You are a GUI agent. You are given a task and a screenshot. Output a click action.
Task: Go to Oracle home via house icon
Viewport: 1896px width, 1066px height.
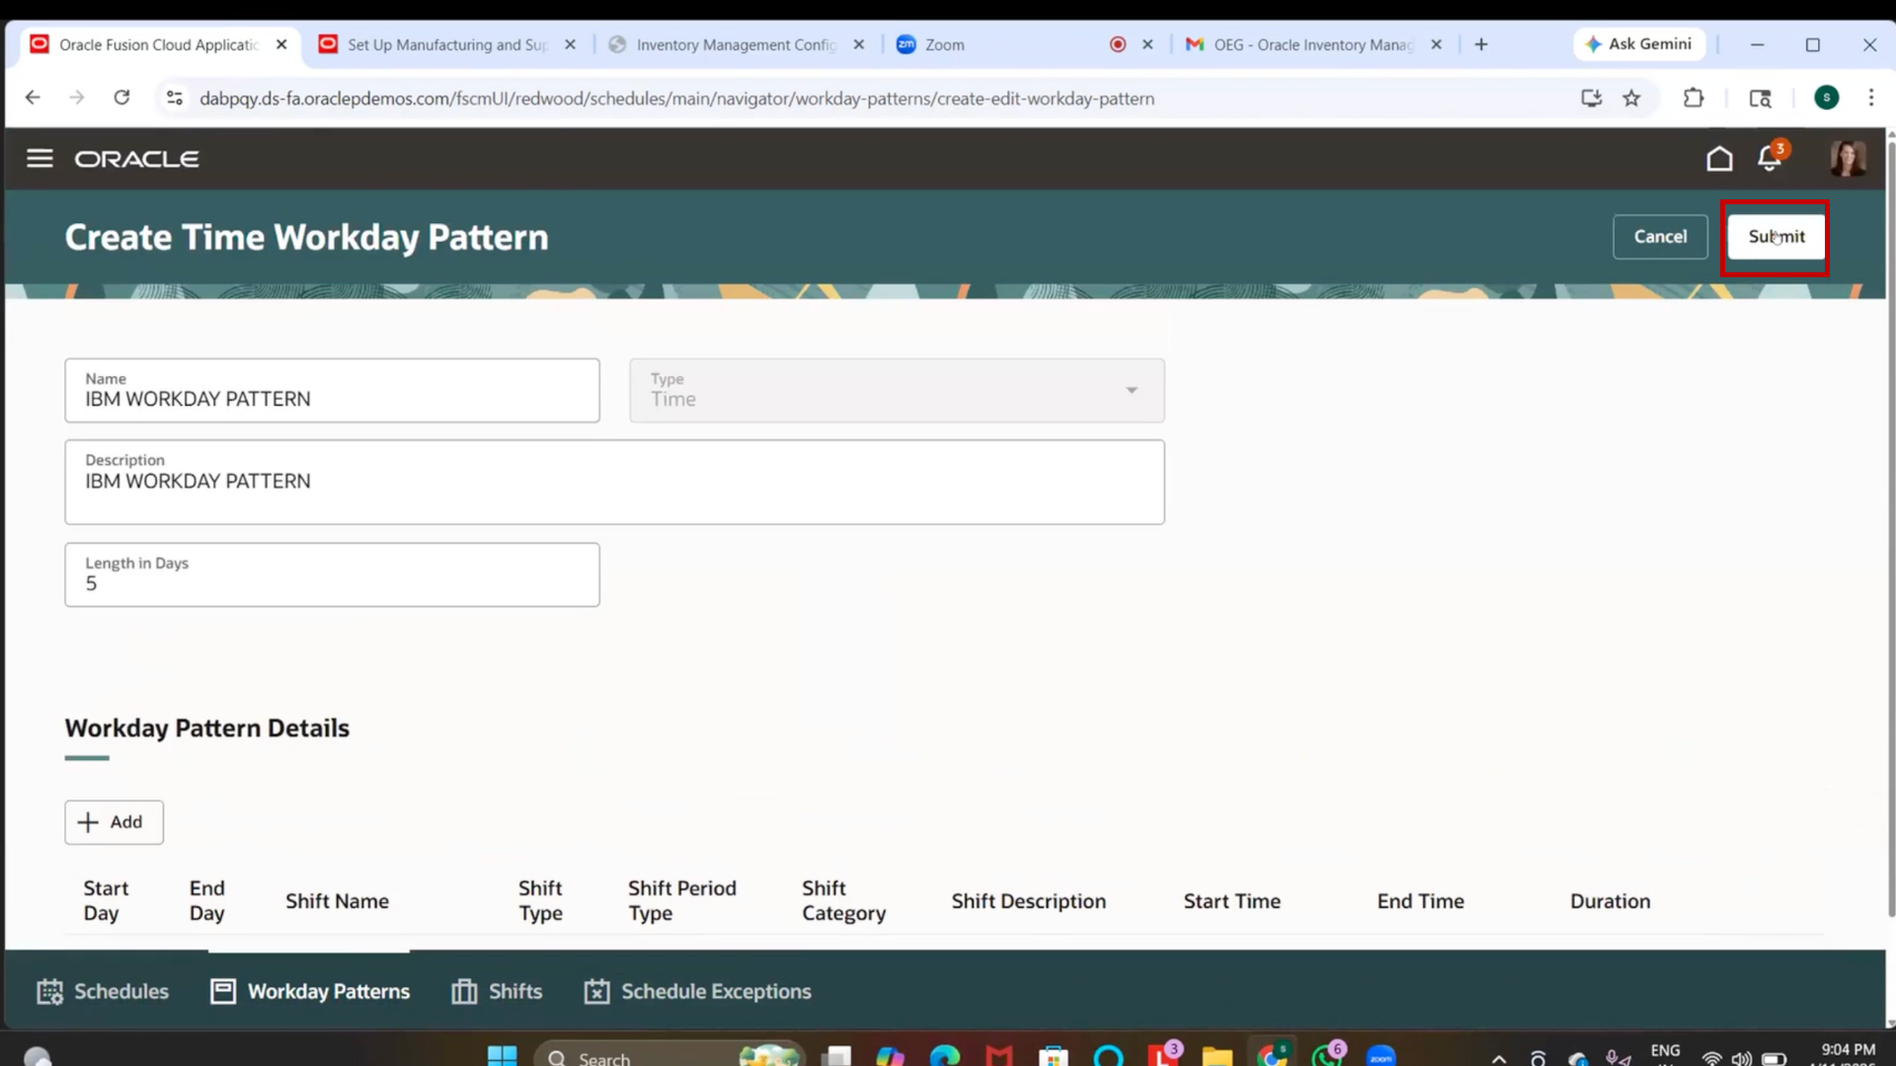pyautogui.click(x=1719, y=159)
